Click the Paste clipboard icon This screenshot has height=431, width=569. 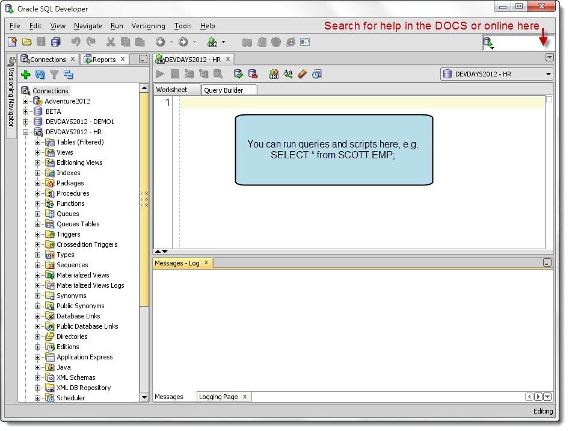(140, 42)
